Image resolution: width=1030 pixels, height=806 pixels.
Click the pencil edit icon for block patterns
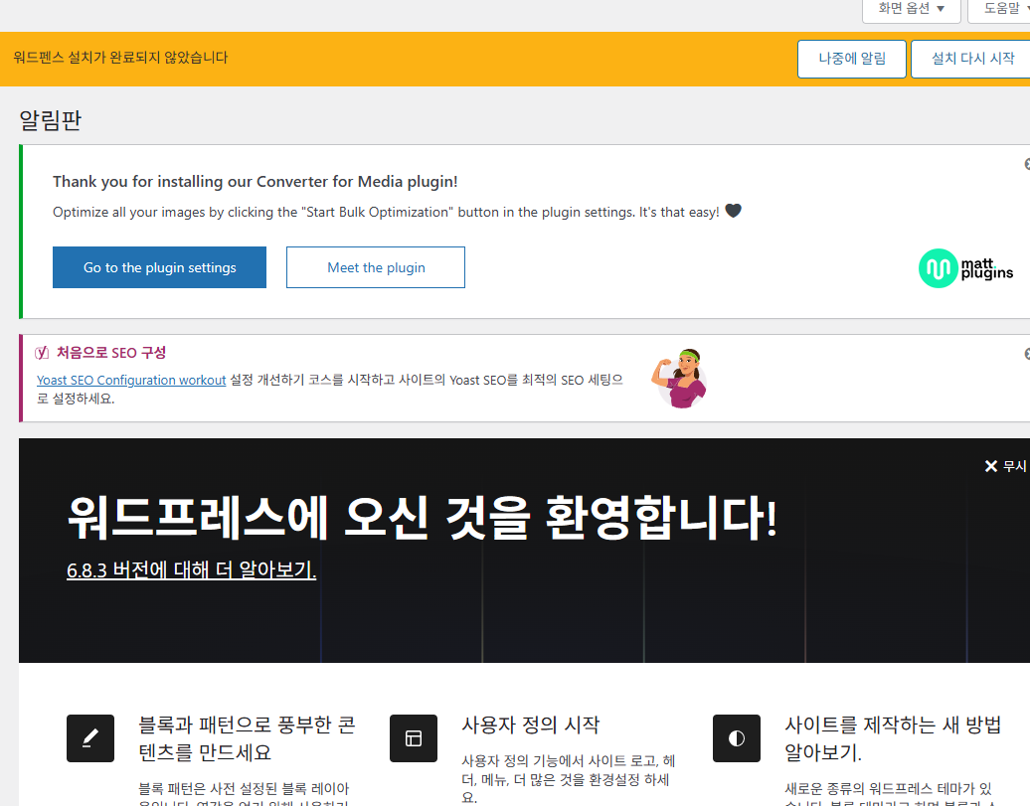(x=90, y=738)
